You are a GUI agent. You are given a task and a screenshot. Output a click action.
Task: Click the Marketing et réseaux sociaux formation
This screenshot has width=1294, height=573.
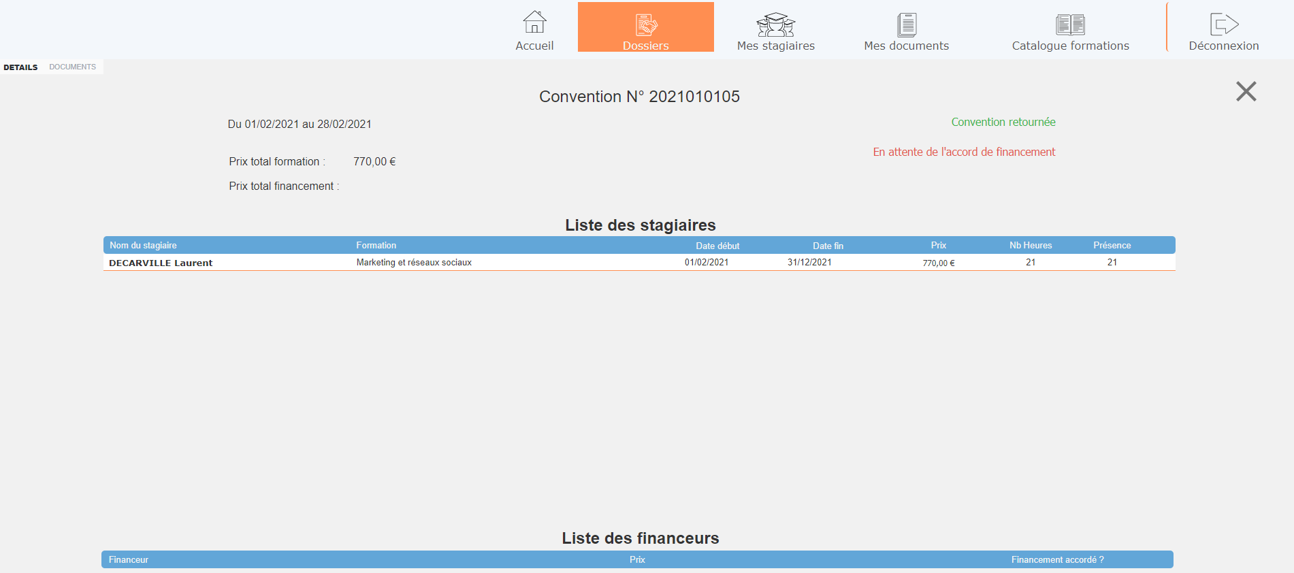click(414, 263)
